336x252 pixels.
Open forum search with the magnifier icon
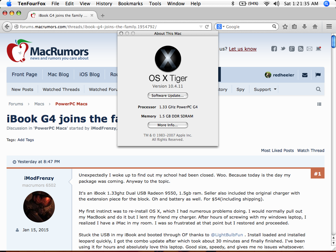click(x=318, y=89)
